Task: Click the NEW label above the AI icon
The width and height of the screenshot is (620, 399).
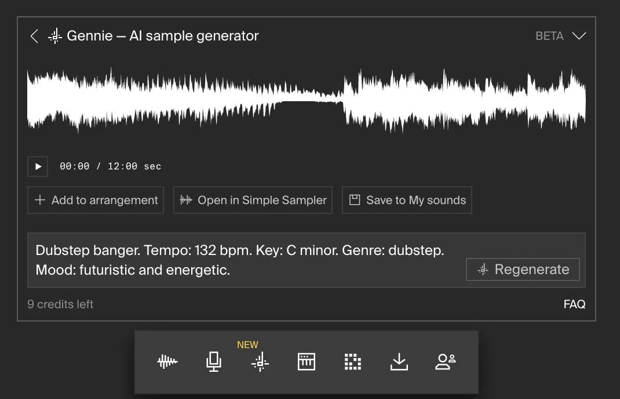Action: pos(247,344)
